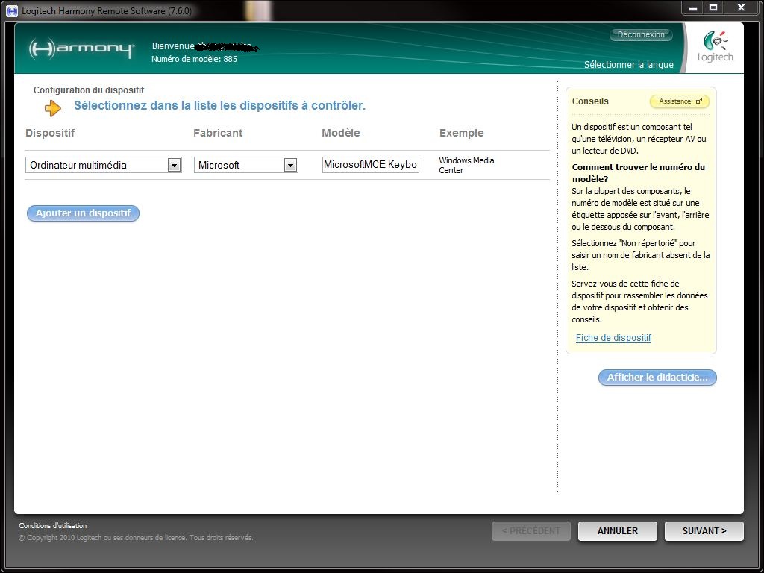Click the Modèle input field

tap(370, 165)
